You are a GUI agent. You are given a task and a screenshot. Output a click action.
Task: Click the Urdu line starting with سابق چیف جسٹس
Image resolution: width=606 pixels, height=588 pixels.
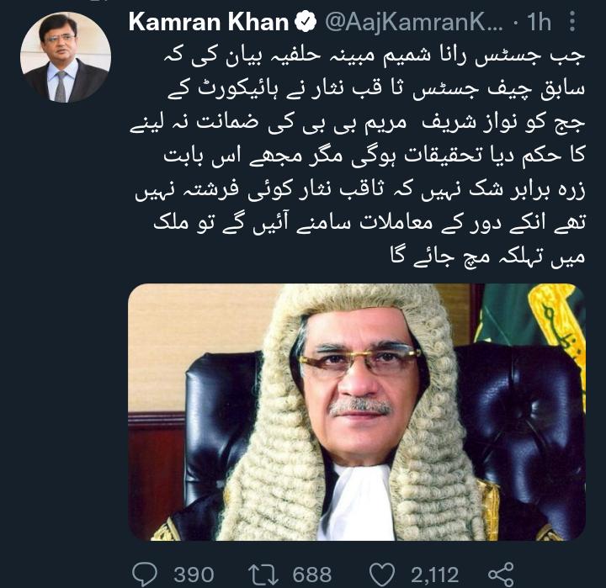pos(376,90)
